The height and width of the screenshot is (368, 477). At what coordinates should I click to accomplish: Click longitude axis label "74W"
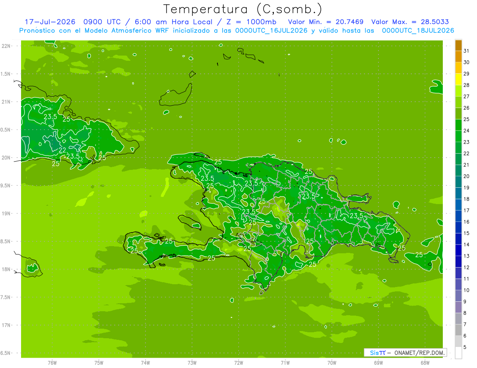[x=145, y=362]
